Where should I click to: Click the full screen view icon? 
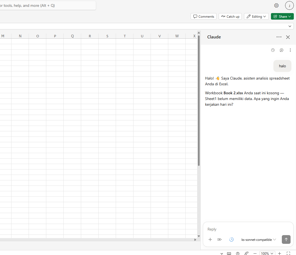click(x=288, y=253)
